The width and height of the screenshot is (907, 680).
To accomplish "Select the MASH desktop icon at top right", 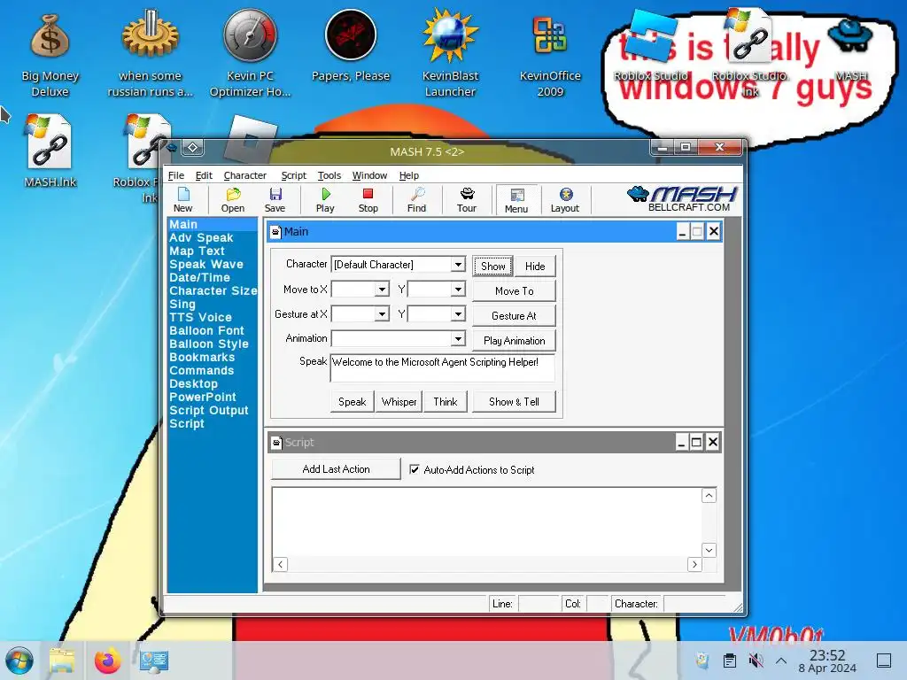I will [x=850, y=50].
